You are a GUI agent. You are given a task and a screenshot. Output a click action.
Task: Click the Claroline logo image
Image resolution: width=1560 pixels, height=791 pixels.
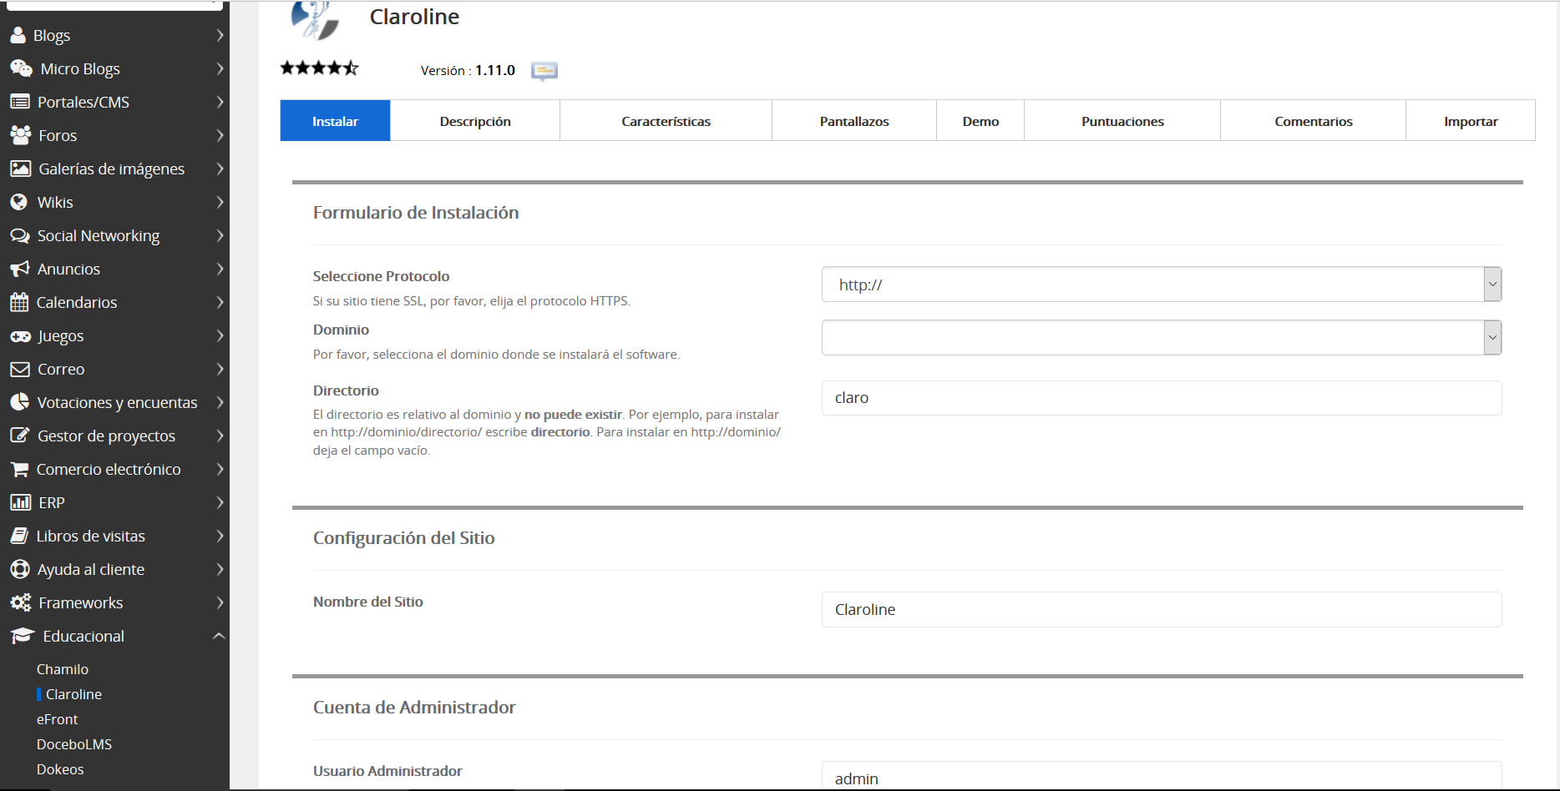[x=316, y=20]
